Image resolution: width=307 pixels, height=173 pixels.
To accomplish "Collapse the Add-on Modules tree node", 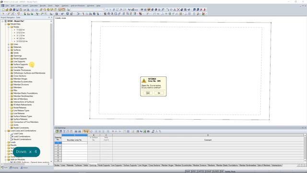I will [x=6, y=160].
